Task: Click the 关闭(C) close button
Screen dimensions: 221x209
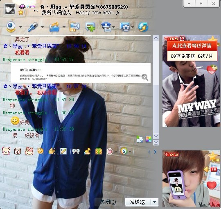Action: point(108,202)
